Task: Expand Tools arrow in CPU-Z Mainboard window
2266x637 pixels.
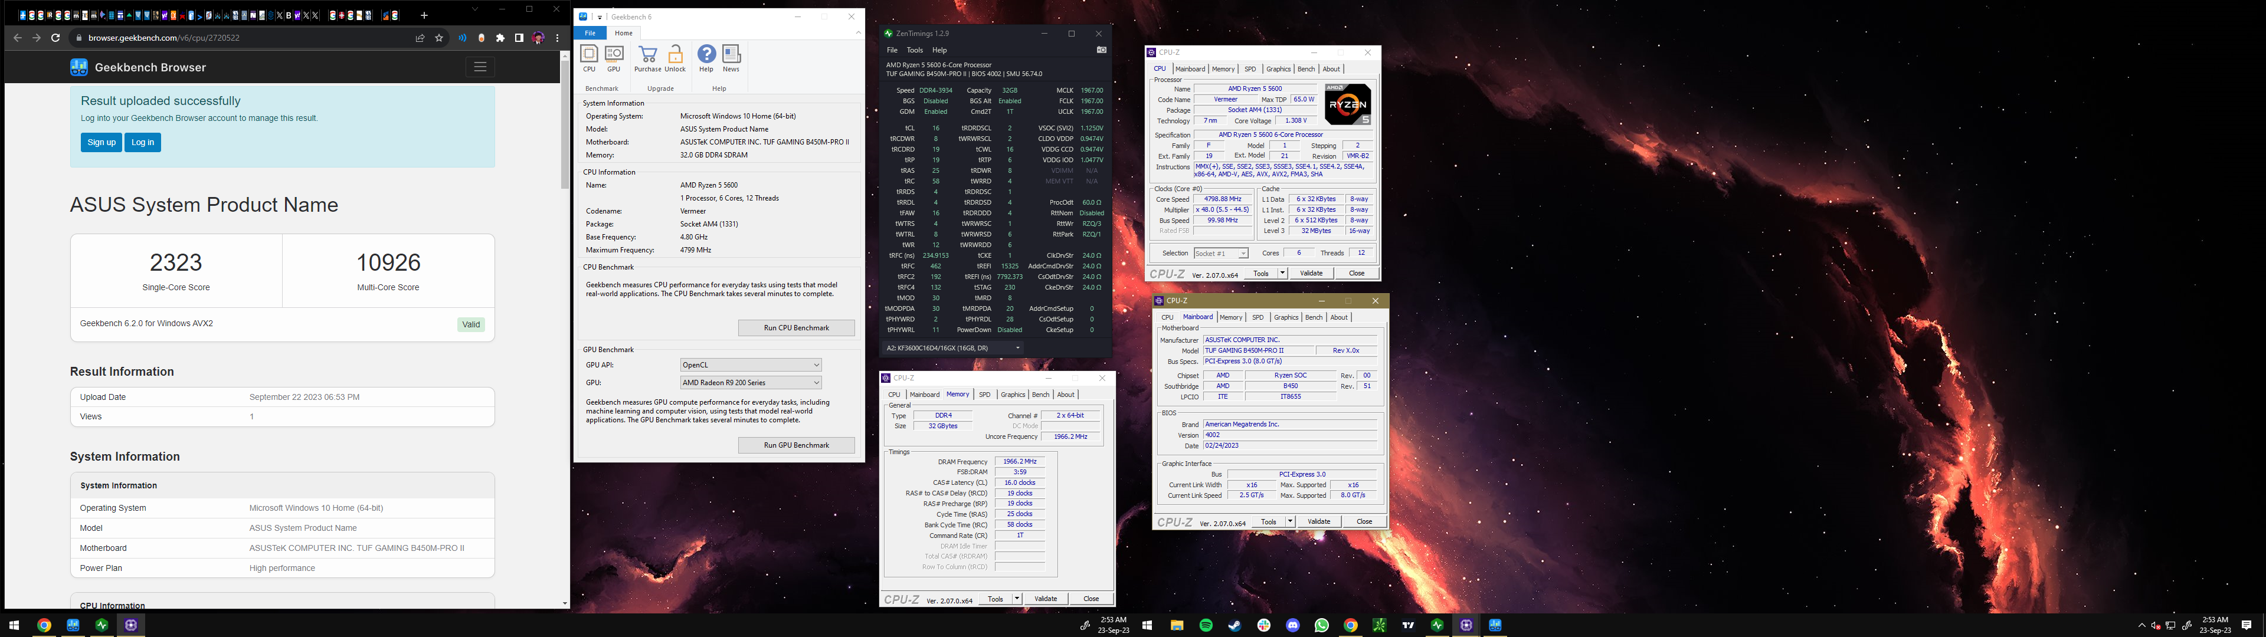Action: tap(1291, 522)
